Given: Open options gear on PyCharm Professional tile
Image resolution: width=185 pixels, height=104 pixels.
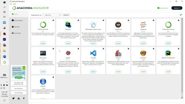Looking at the screenshot, I should coord(179,49).
